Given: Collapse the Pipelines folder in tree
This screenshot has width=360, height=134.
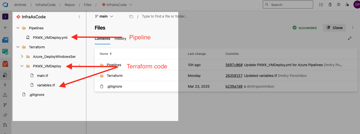Looking at the screenshot, I should (18, 28).
